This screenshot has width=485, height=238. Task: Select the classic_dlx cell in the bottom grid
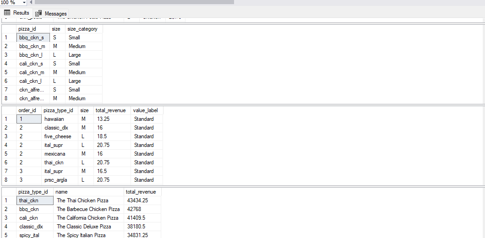(35, 227)
